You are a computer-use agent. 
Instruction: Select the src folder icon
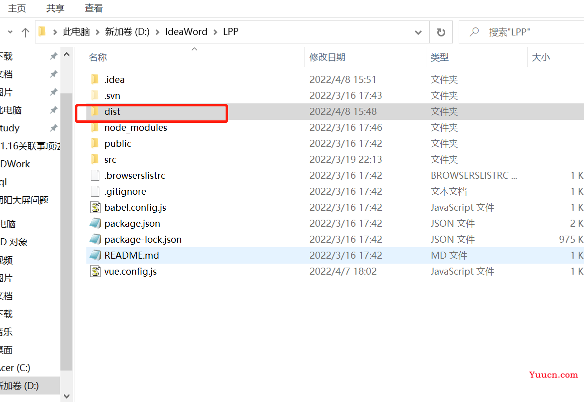95,159
